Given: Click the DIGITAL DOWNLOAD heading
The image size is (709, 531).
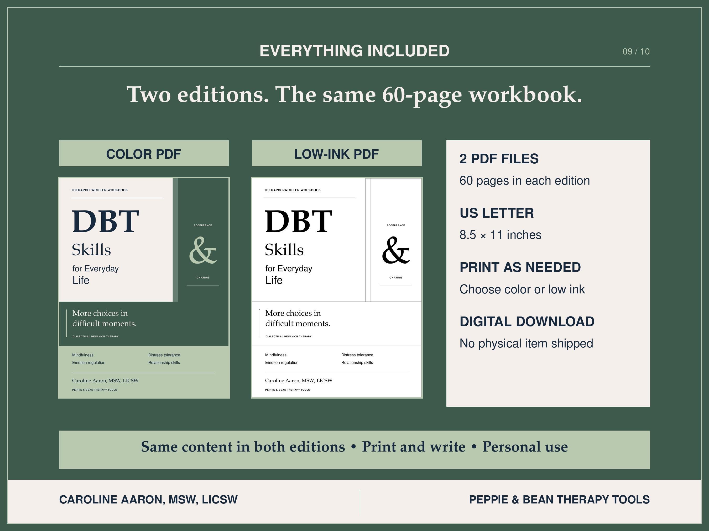Looking at the screenshot, I should (527, 322).
